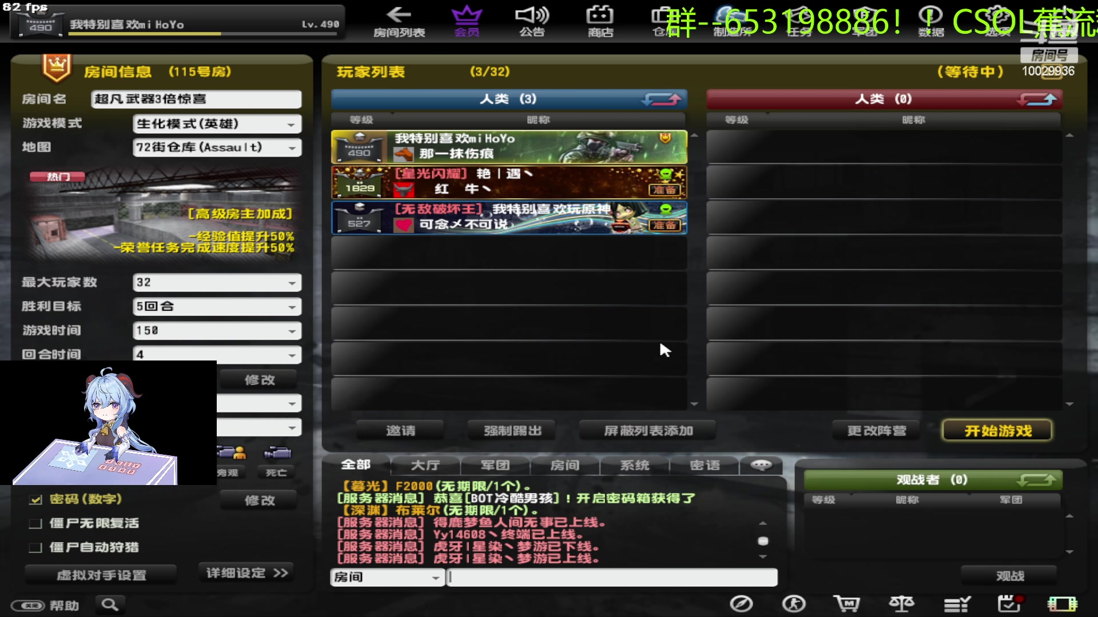The image size is (1098, 617).
Task: Click the 屏蔽列表添加 button
Action: pos(649,431)
